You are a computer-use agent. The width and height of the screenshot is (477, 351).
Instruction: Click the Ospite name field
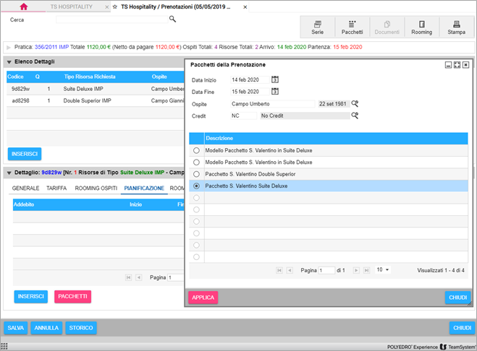(x=273, y=104)
